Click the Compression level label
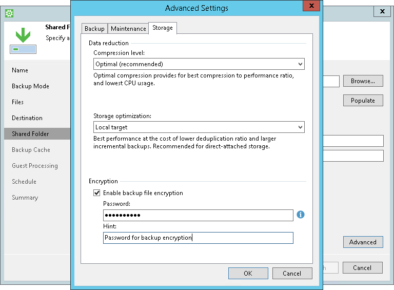Viewport: 394px width, 290px height. tap(119, 53)
